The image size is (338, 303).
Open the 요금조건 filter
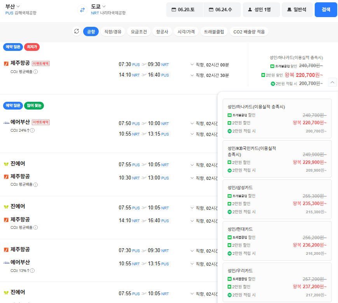tap(139, 32)
